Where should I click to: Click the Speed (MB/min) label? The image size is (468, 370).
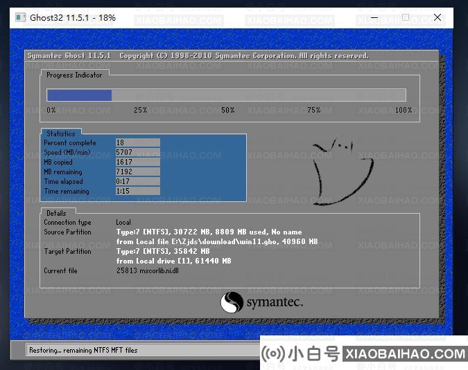click(x=67, y=152)
